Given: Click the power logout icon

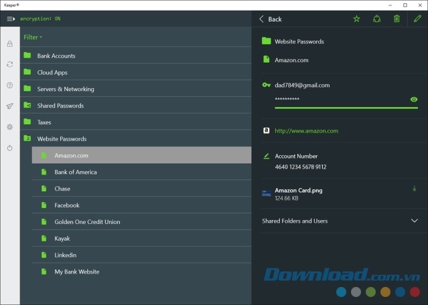Looking at the screenshot, I should [9, 148].
